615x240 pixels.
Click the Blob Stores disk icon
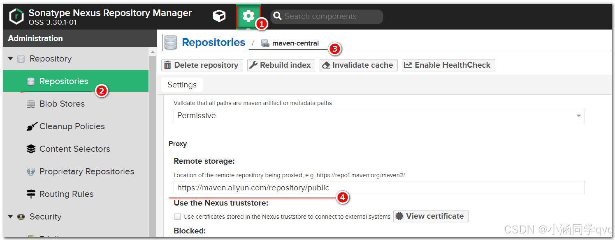[31, 104]
